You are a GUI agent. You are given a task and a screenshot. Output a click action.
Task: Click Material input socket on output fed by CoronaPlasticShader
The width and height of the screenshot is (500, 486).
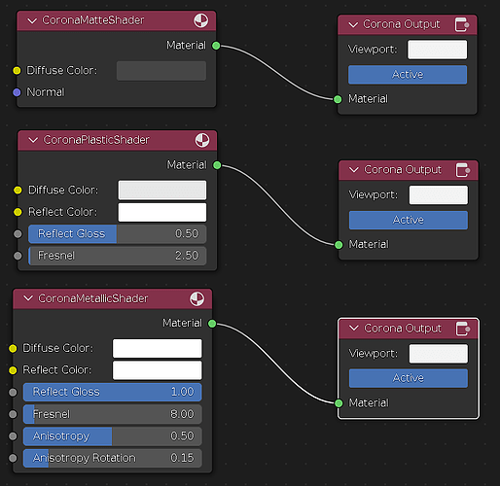click(x=339, y=245)
